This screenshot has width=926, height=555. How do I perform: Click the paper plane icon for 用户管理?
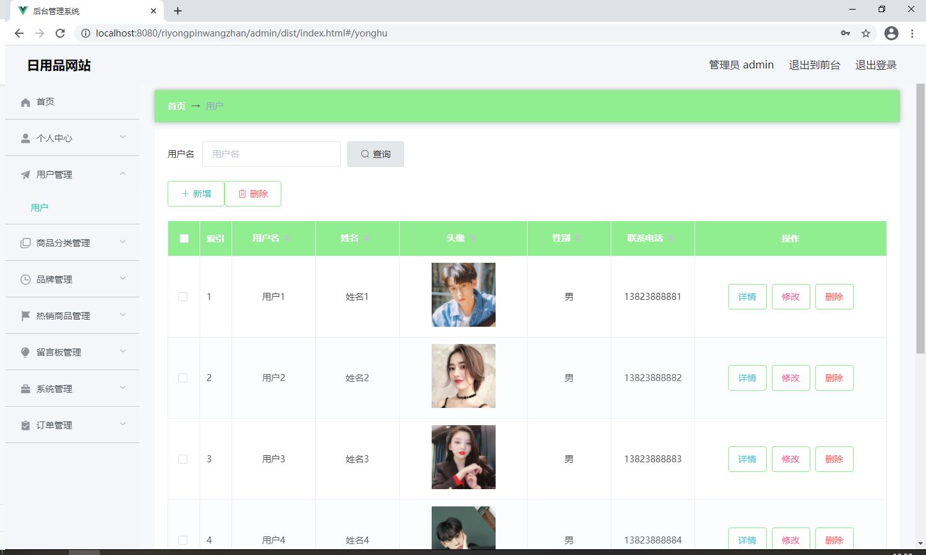pos(26,175)
